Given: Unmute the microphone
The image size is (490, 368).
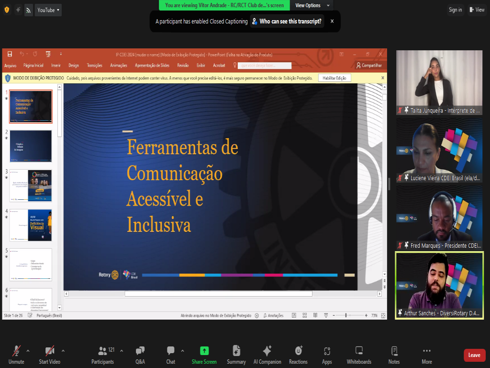Looking at the screenshot, I should click(x=16, y=355).
